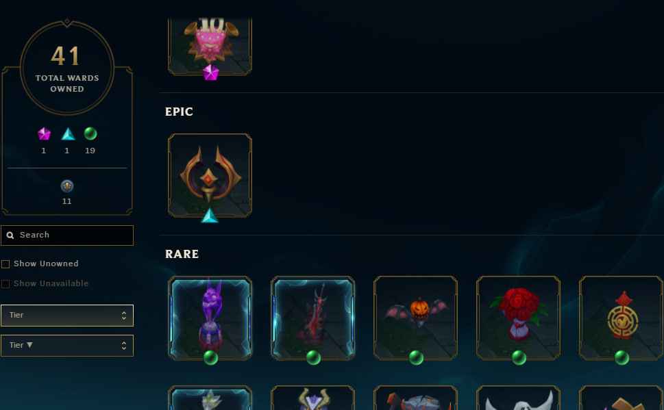Select the purple cat ward in Rare section
This screenshot has height=410, width=664.
pyautogui.click(x=210, y=318)
